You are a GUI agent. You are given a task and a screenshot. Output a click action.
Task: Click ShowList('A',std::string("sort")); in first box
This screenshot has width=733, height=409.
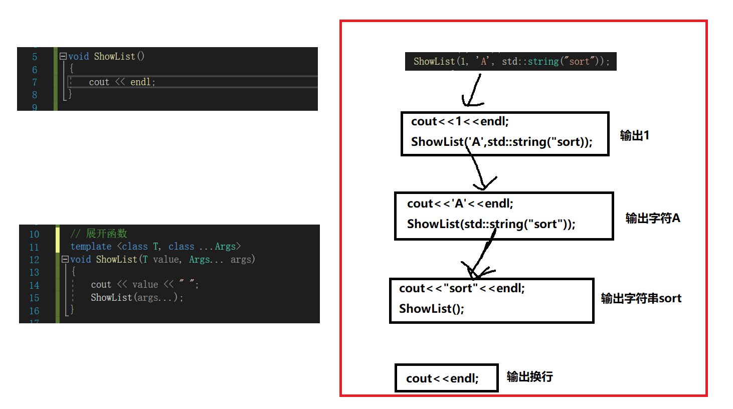pos(501,142)
